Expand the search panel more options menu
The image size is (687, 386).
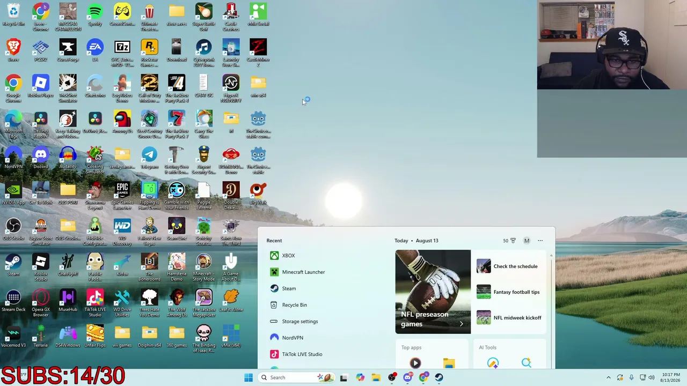(x=540, y=241)
